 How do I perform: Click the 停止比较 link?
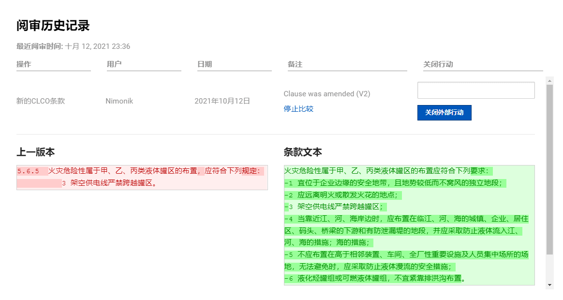point(298,109)
